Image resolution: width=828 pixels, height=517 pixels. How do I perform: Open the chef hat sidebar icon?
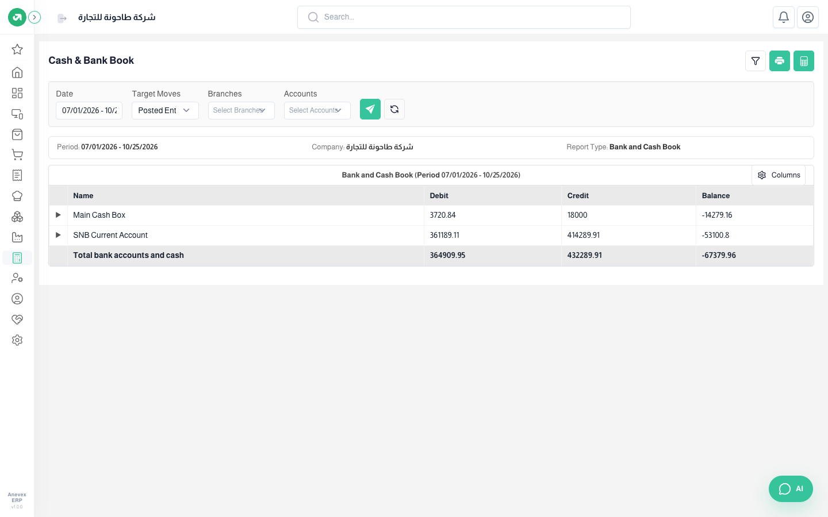tap(17, 196)
